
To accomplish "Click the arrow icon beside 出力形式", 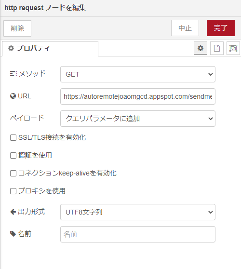I will (13, 212).
